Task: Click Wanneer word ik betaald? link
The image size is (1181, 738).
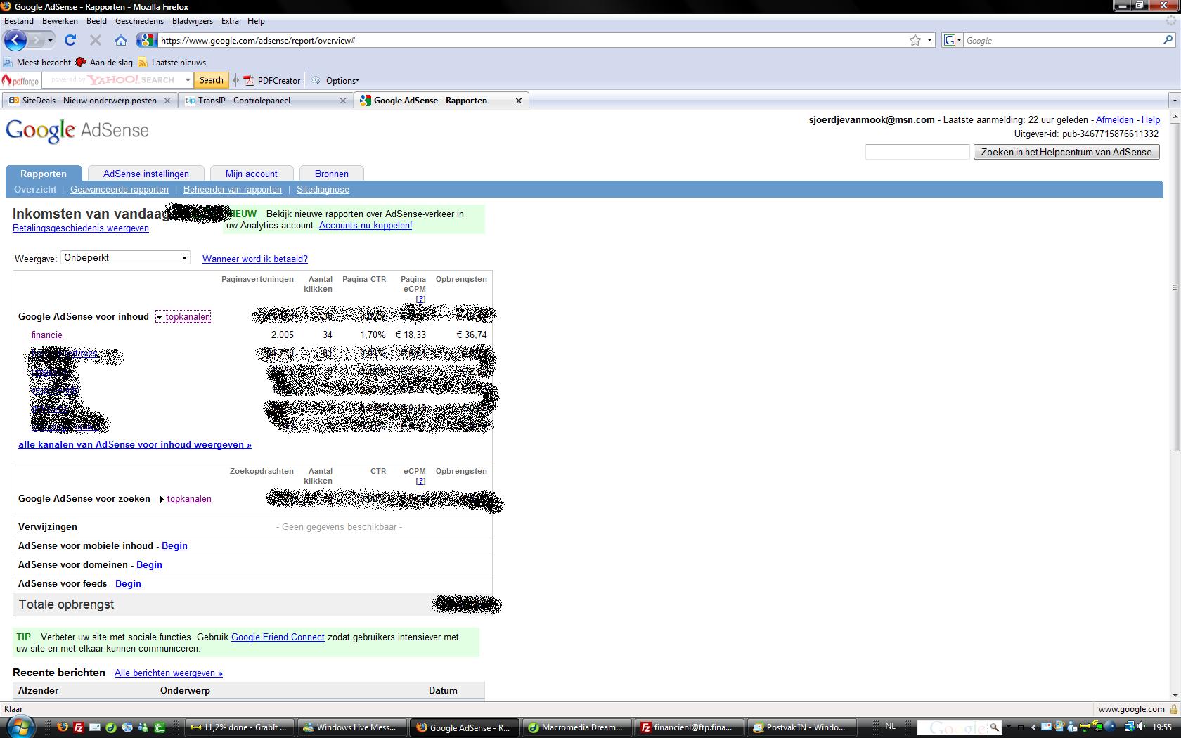Action: click(255, 259)
